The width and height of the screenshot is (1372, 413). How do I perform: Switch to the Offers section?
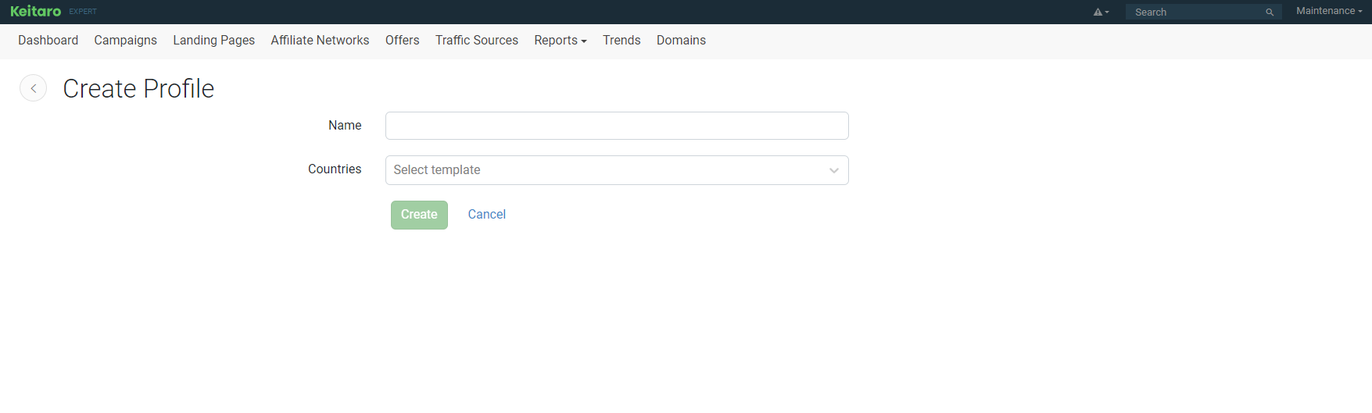402,41
